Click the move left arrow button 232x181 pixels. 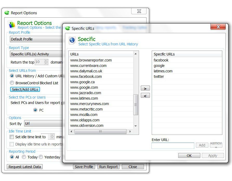pyautogui.click(x=145, y=96)
